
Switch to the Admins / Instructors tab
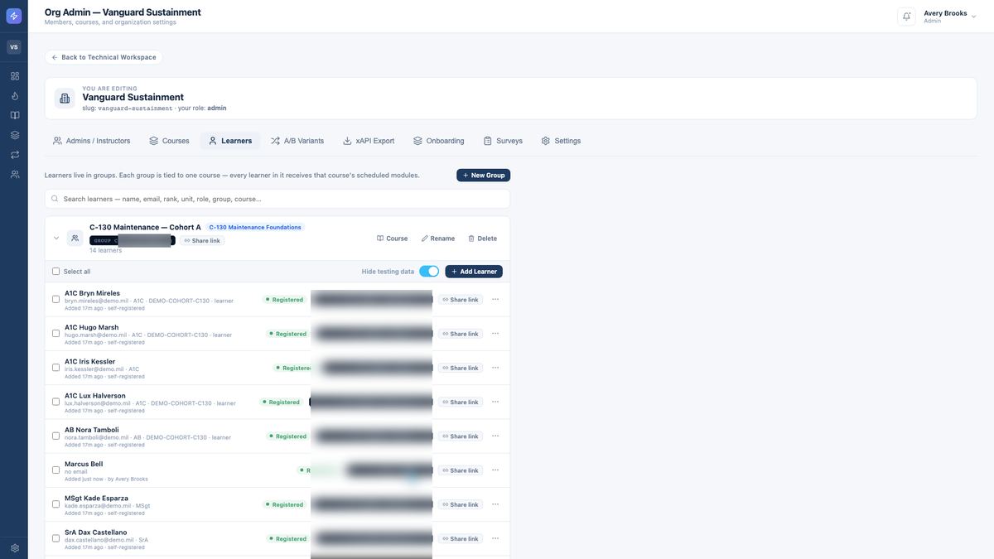tap(91, 141)
